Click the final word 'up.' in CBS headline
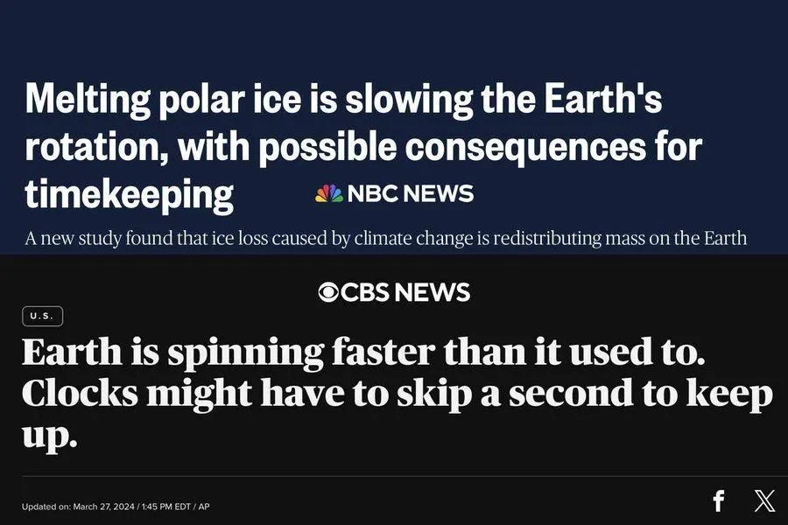788x525 pixels. tap(50, 434)
